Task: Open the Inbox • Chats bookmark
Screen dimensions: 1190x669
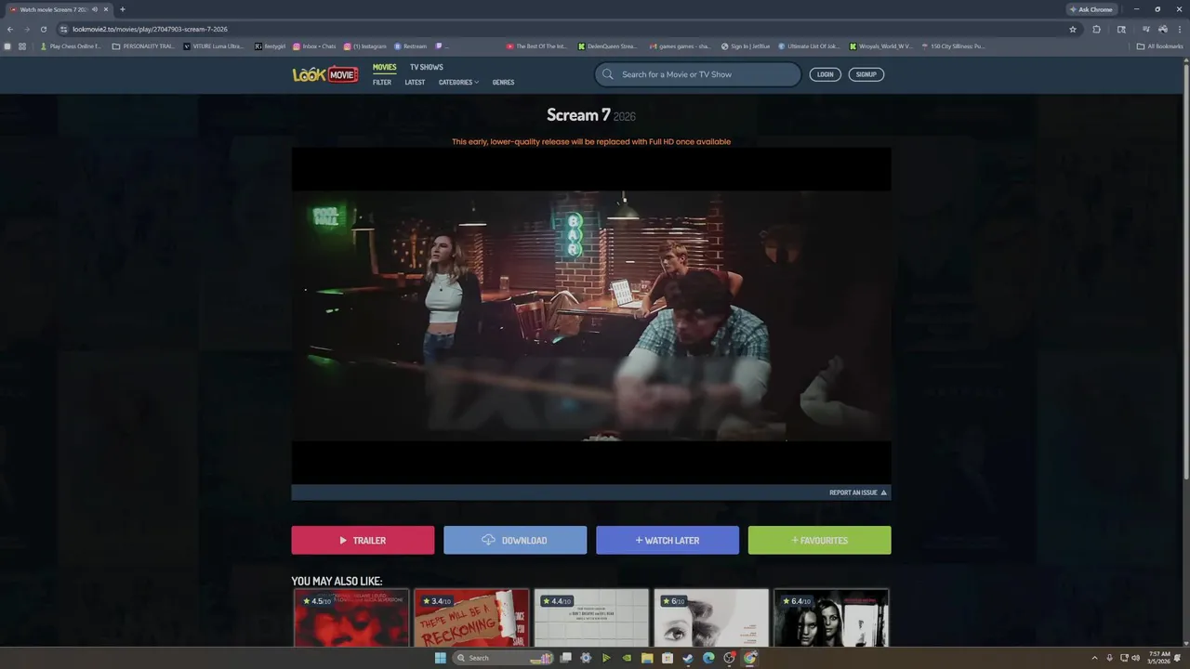Action: coord(314,46)
